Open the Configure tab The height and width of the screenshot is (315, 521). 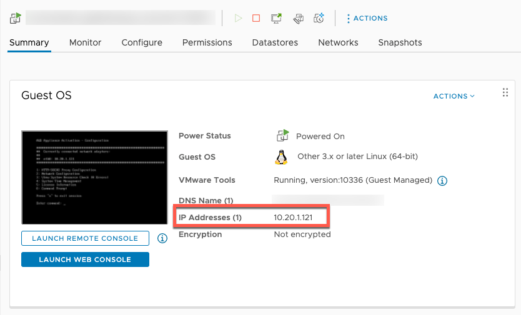click(142, 42)
